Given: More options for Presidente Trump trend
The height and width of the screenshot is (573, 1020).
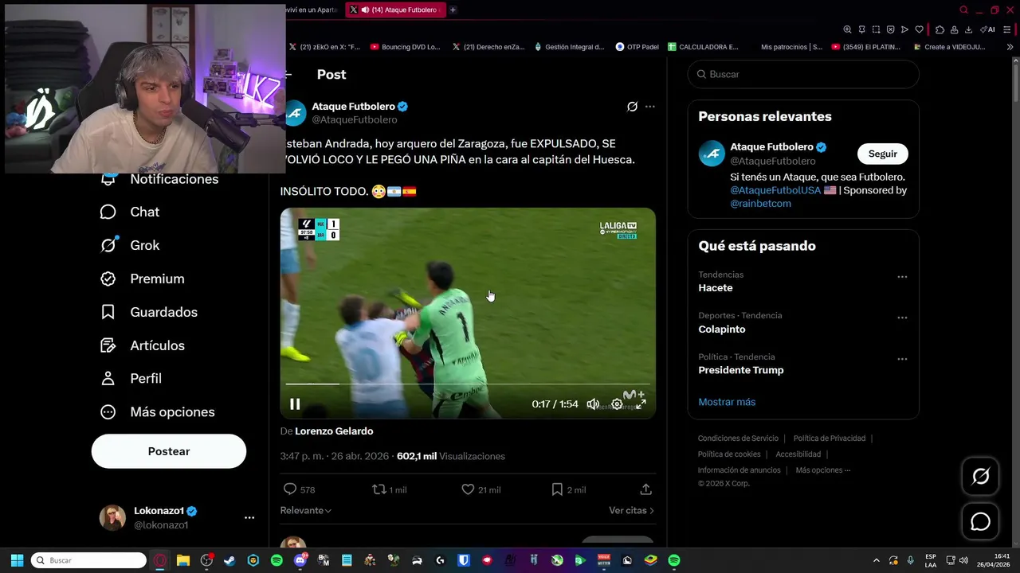Looking at the screenshot, I should tap(902, 359).
